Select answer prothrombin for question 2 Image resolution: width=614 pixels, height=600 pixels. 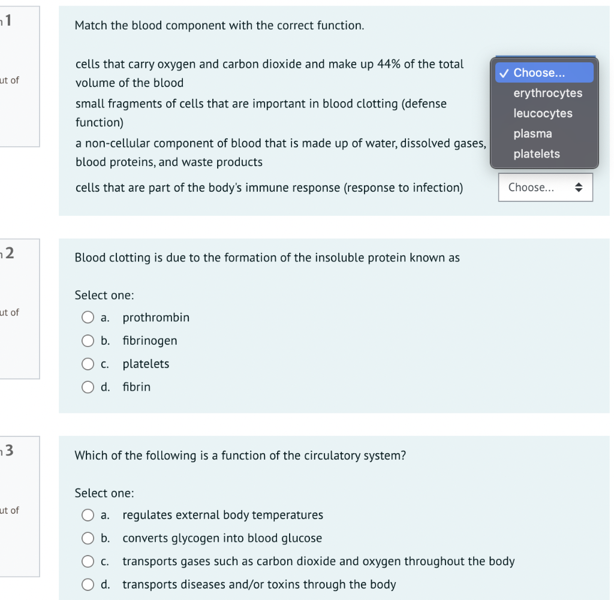[x=88, y=317]
